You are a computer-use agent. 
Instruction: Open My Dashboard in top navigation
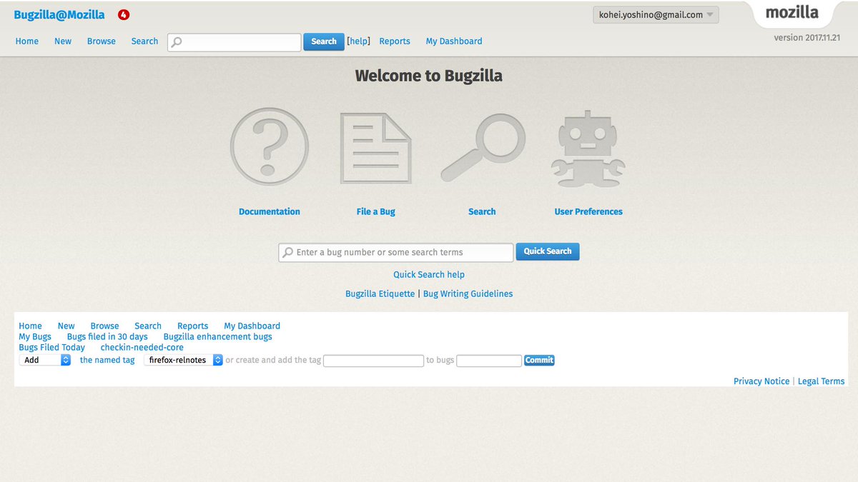[454, 41]
